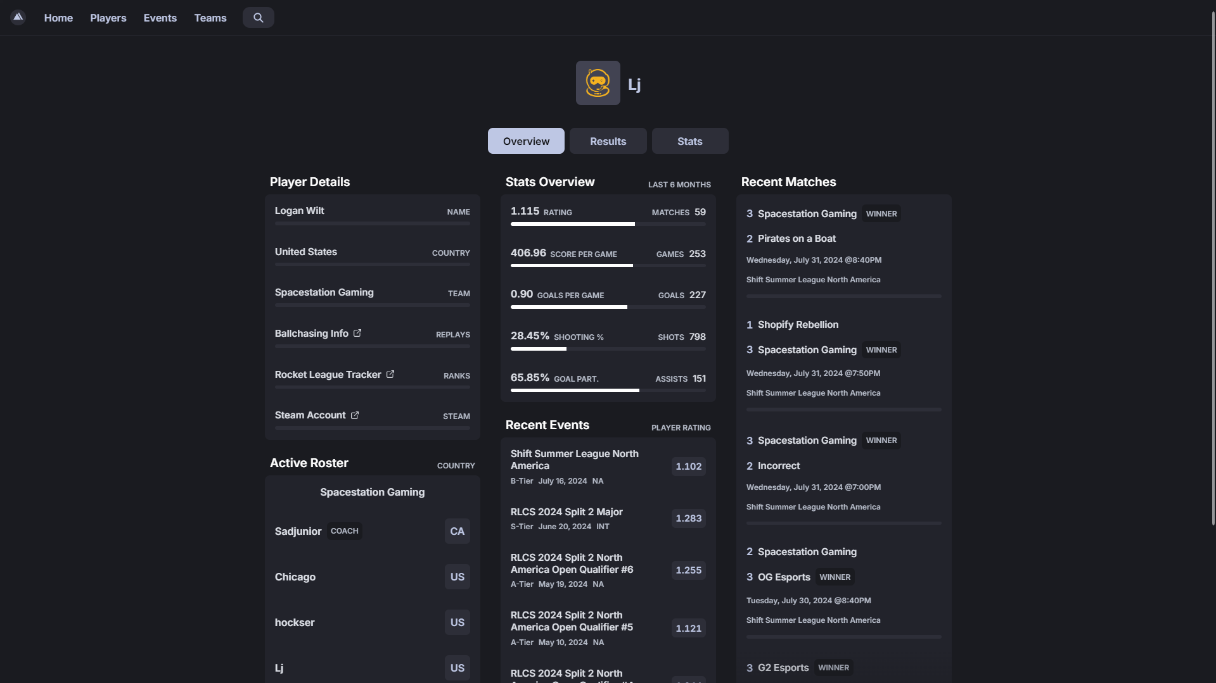The width and height of the screenshot is (1216, 683).
Task: Click the page vertical scrollbar
Action: (1213, 266)
